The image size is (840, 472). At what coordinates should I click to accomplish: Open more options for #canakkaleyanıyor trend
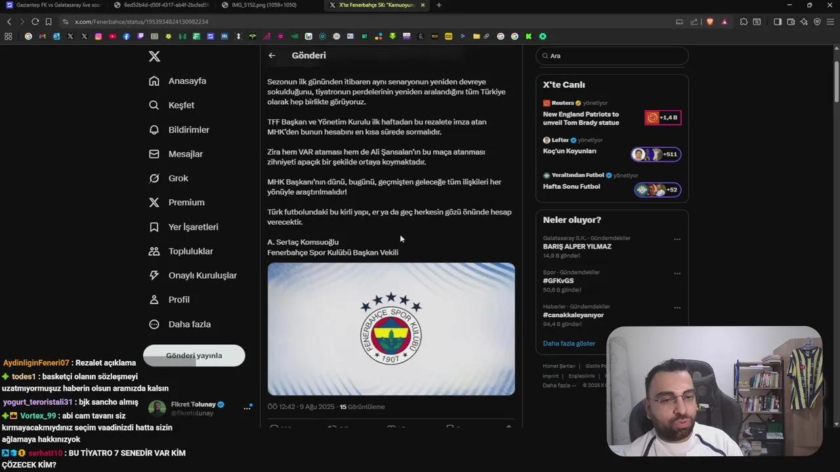pos(677,307)
